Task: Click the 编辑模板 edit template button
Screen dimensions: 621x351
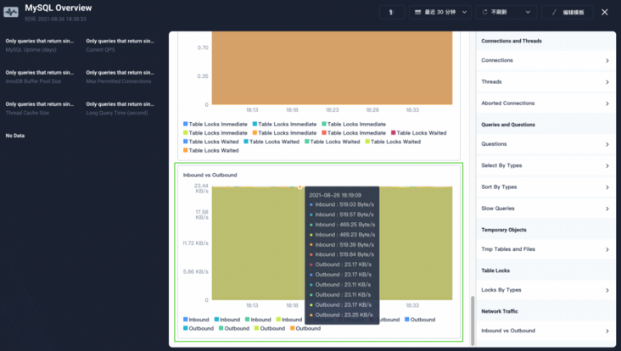Action: pyautogui.click(x=568, y=13)
